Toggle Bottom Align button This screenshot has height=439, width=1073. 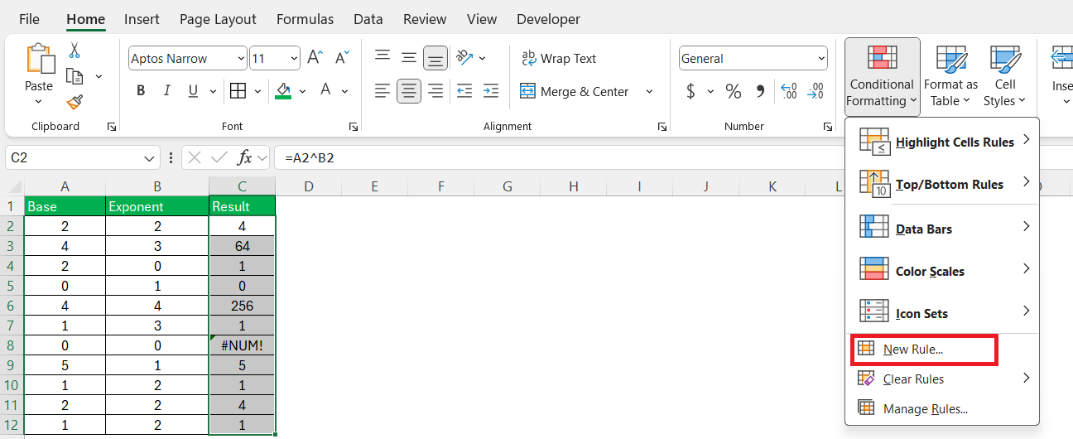click(x=435, y=58)
